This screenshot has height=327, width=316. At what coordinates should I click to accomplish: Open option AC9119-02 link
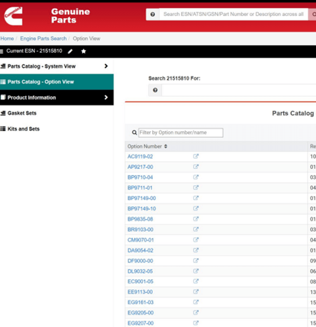tap(140, 157)
